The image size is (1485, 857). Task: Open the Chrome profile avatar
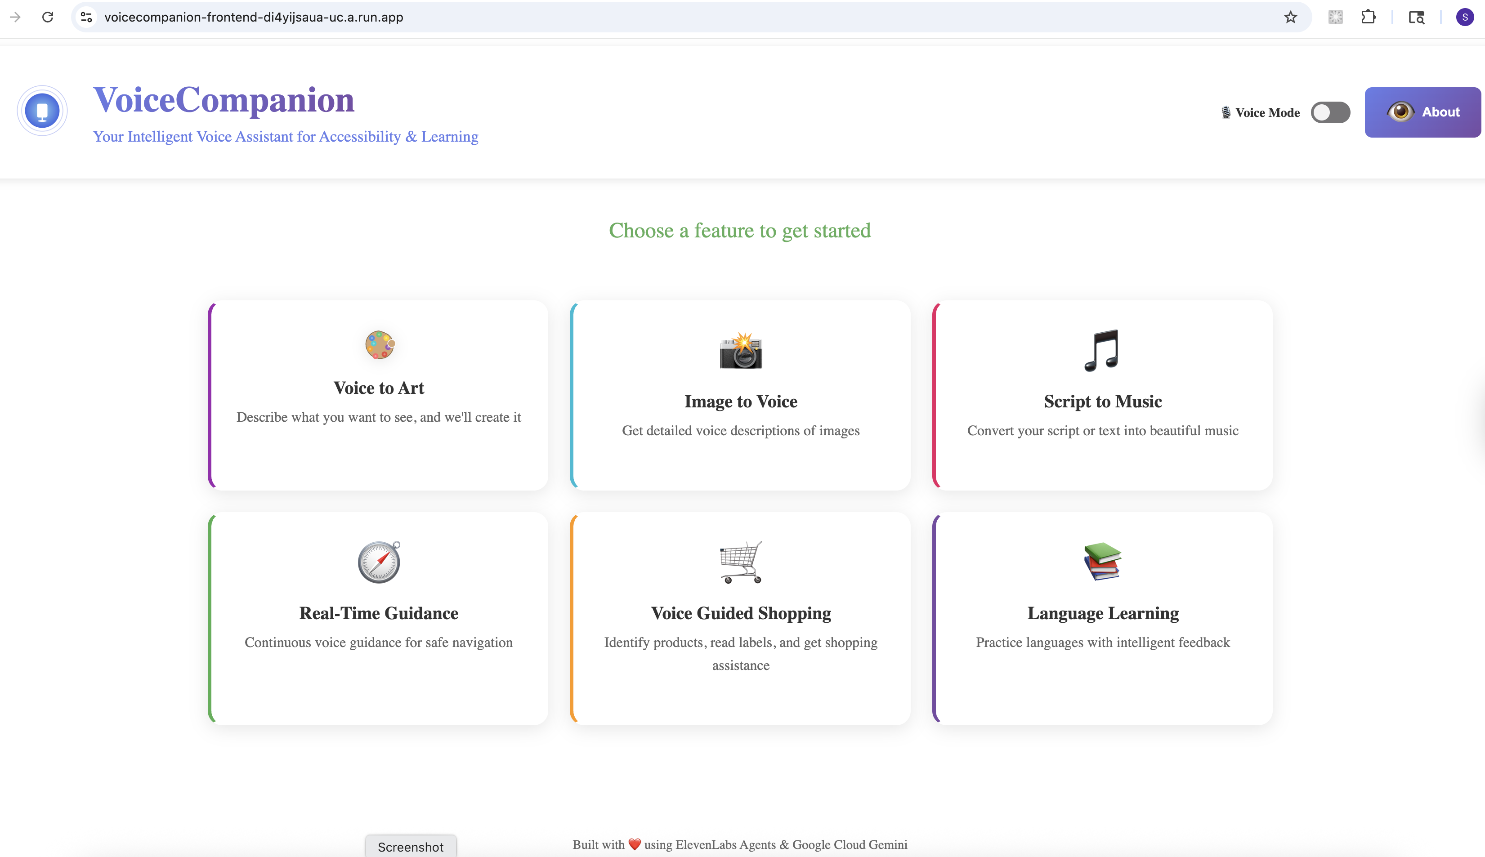coord(1464,17)
